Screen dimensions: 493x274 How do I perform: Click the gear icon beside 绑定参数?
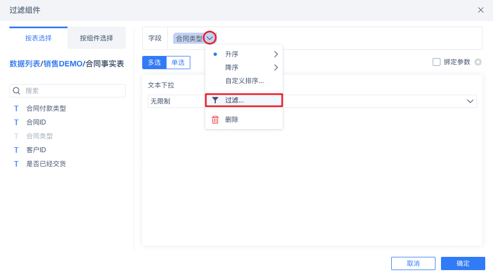(x=478, y=62)
